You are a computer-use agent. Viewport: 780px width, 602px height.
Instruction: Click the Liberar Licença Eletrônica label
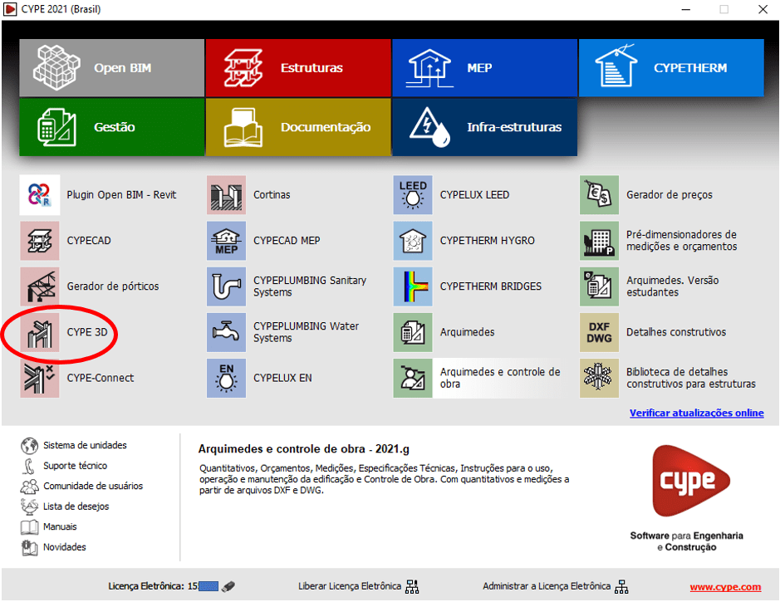click(350, 586)
